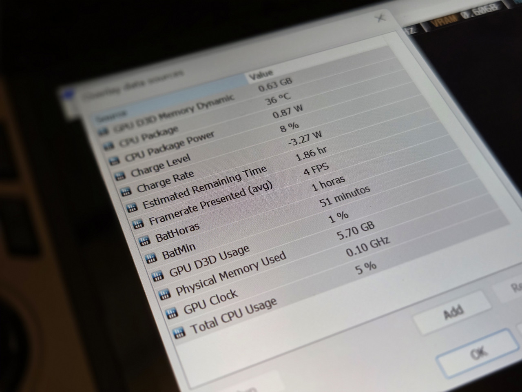Click the CPU Package row icon
The image size is (522, 392).
click(109, 146)
